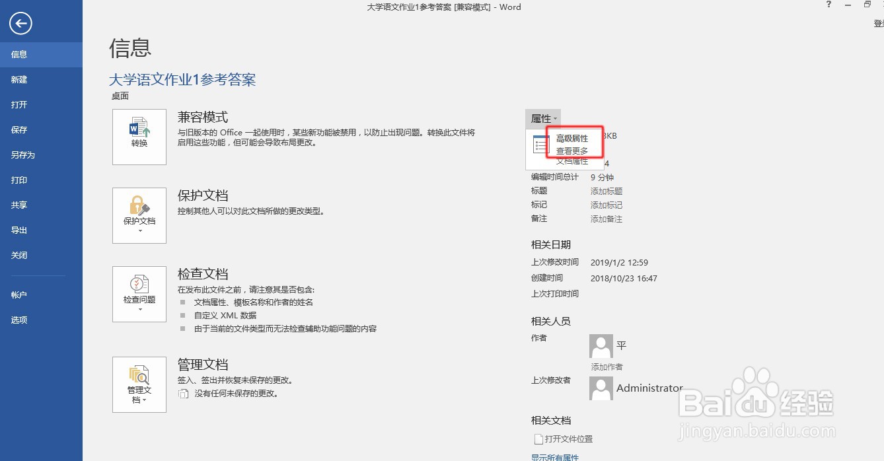Click the Administrator avatar icon

(x=601, y=388)
